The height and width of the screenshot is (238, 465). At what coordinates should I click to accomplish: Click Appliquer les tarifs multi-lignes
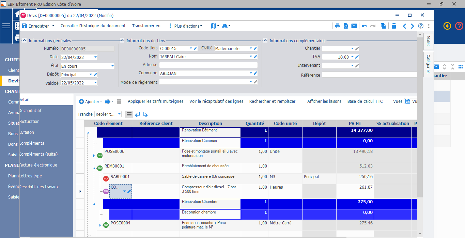[x=155, y=101]
